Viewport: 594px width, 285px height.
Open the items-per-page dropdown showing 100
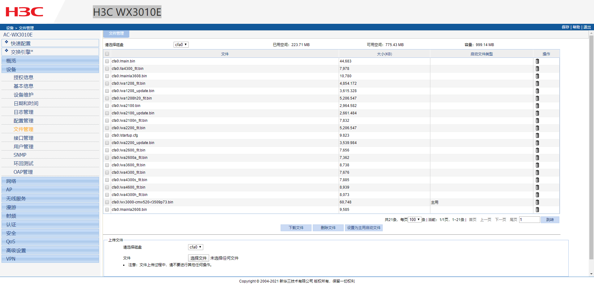coord(415,219)
